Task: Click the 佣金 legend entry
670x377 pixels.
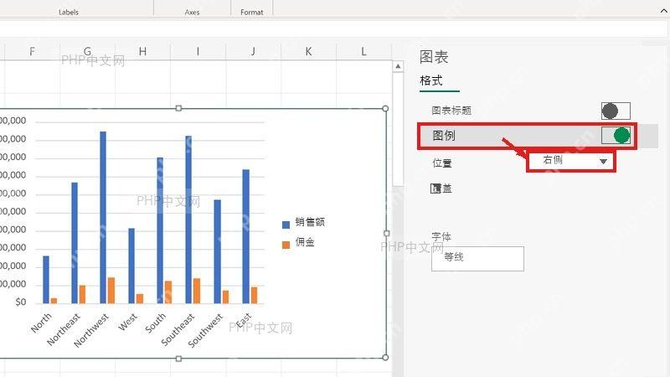Action: (x=299, y=242)
